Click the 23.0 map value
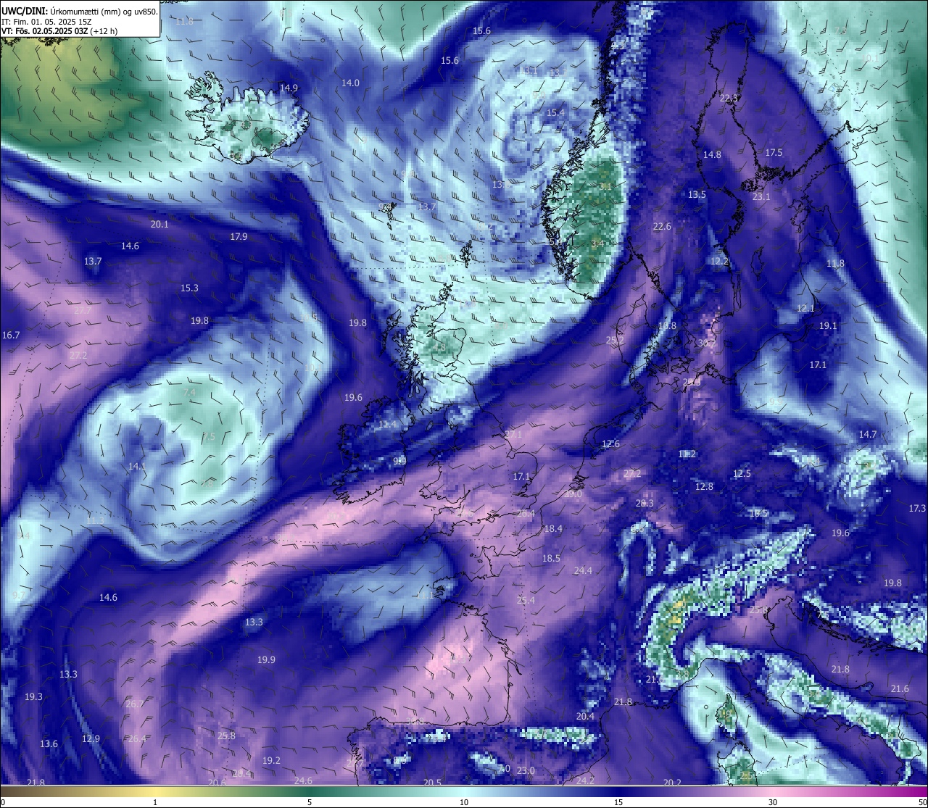The width and height of the screenshot is (928, 808). click(x=526, y=771)
